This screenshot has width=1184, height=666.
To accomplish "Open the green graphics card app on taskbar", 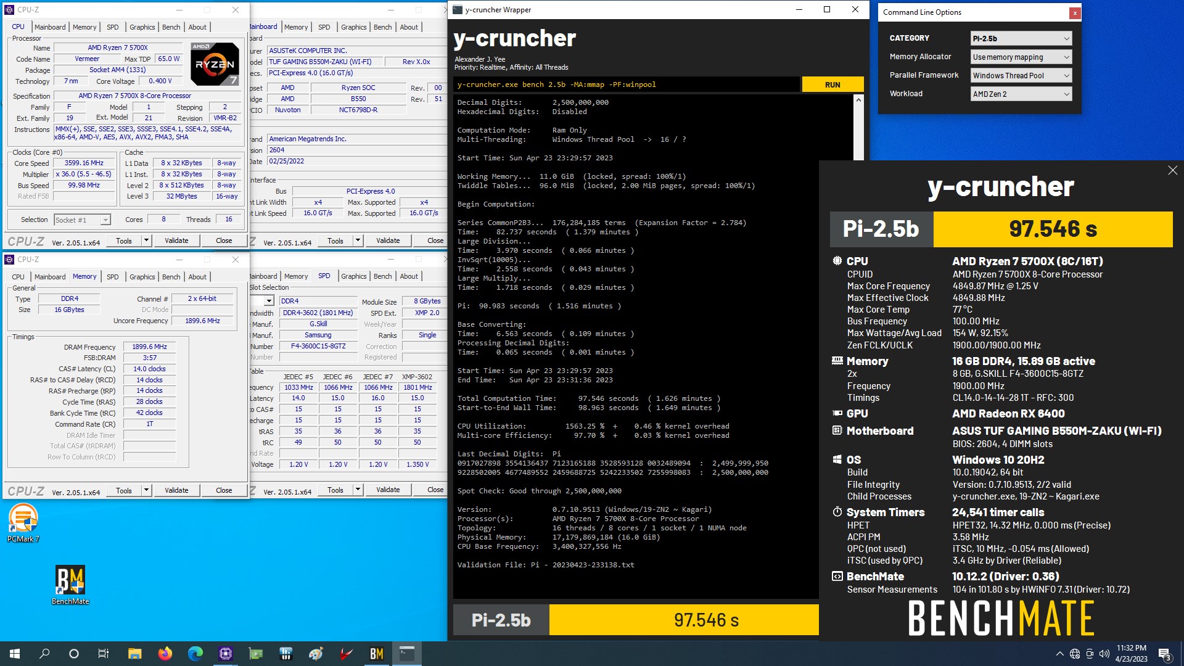I will pos(255,654).
